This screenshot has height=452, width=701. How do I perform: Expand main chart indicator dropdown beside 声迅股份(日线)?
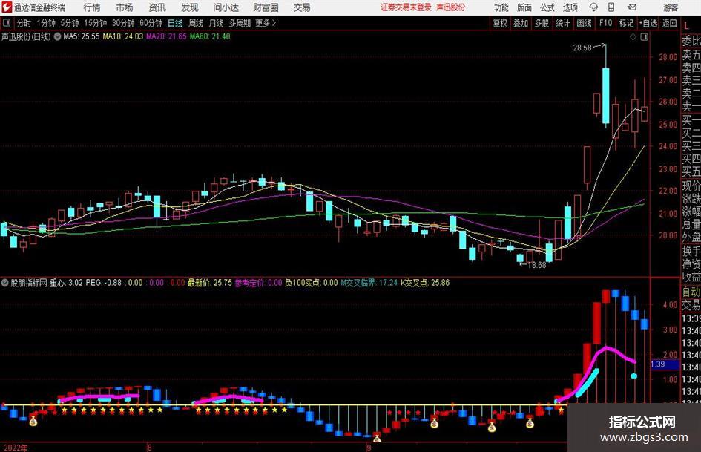coord(57,36)
